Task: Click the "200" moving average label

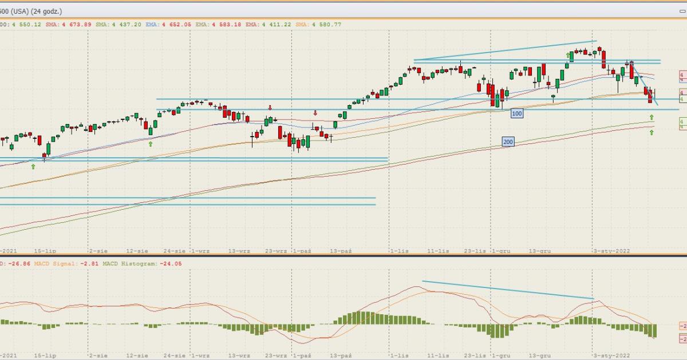Action: click(507, 141)
